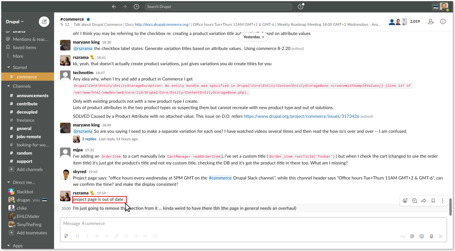Screen dimensions: 455x251
Task: Click the add people icon in header
Action: tap(431, 22)
